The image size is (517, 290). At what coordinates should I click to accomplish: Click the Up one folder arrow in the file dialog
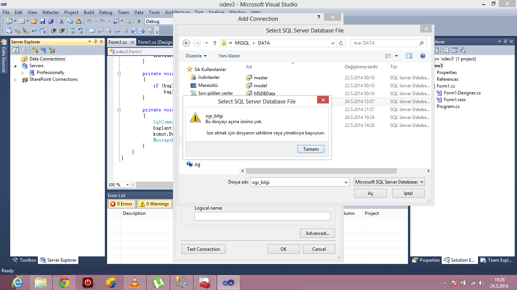pyautogui.click(x=215, y=43)
